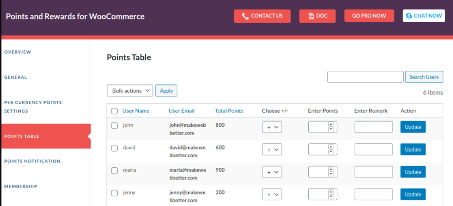The height and width of the screenshot is (206, 453).
Task: Go to the Overview sidebar tab
Action: click(x=17, y=52)
